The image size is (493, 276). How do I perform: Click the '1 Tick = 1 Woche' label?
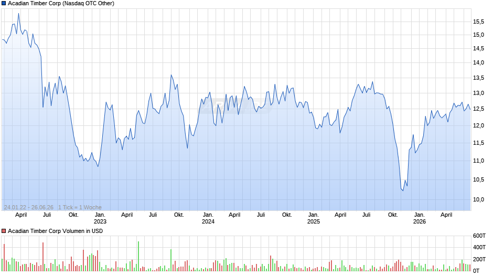(80, 207)
